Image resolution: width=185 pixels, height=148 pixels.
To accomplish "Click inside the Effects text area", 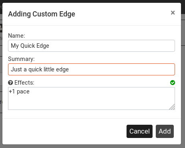I will [91, 98].
